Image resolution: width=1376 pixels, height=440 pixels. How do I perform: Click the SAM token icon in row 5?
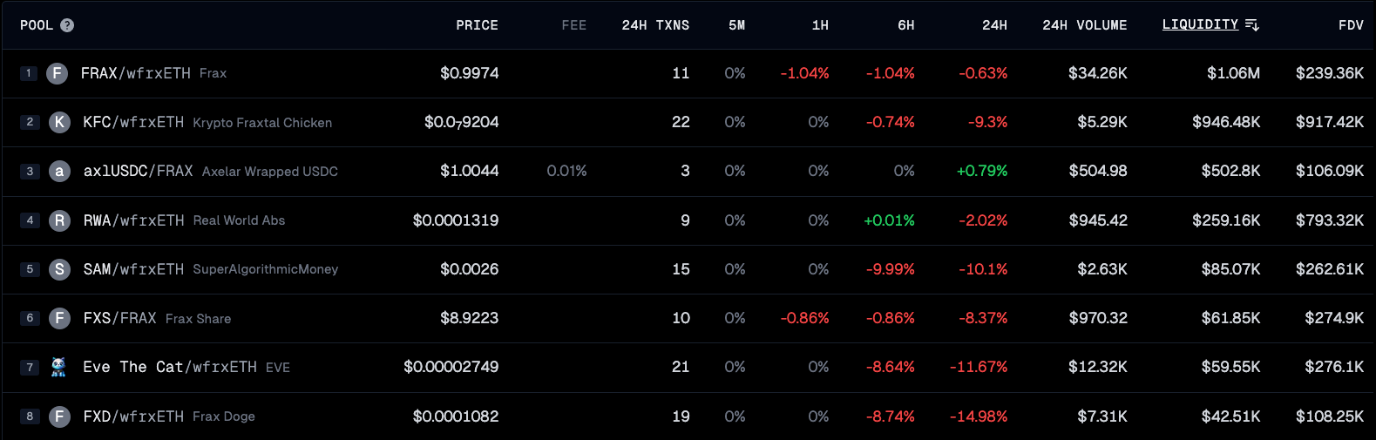point(59,269)
